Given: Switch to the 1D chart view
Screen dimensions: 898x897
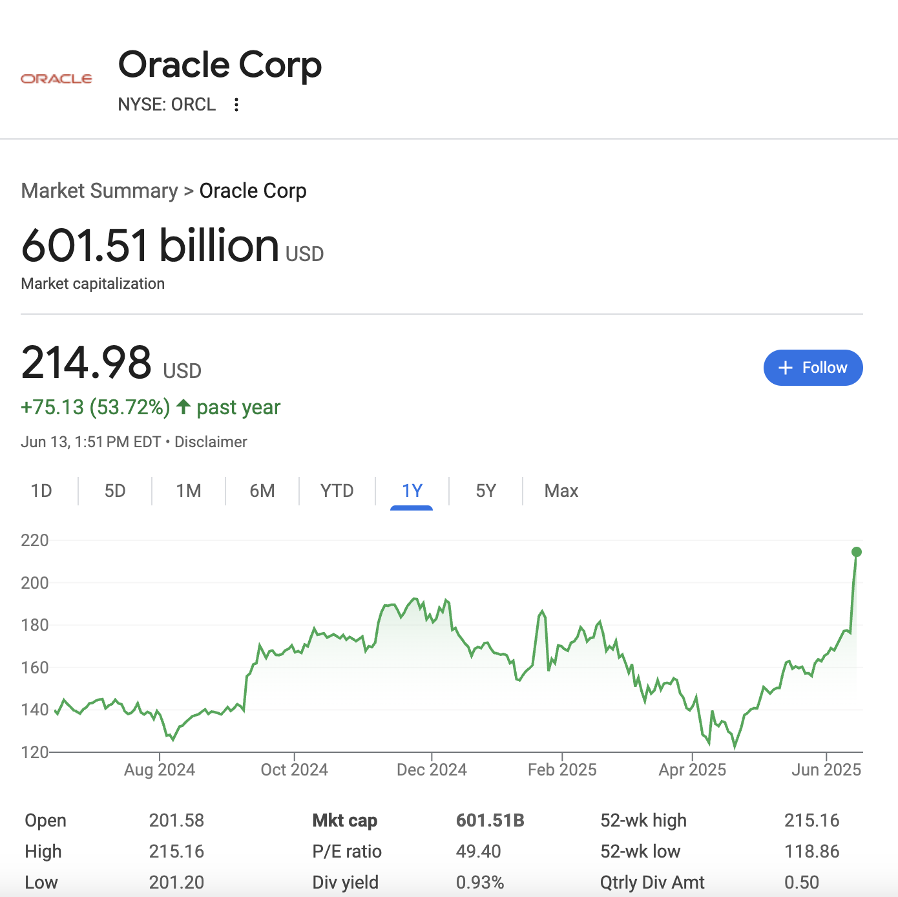Looking at the screenshot, I should tap(41, 491).
